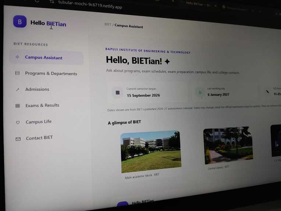Click the Exams & Results grid icon
Image resolution: width=281 pixels, height=211 pixels.
click(18, 106)
